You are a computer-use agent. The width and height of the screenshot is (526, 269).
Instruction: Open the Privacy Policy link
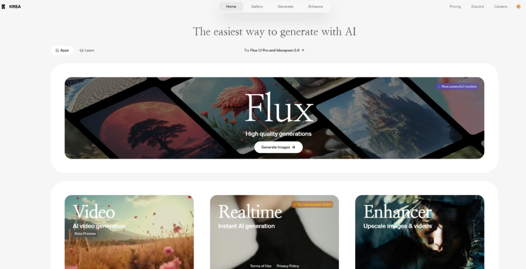(288, 266)
